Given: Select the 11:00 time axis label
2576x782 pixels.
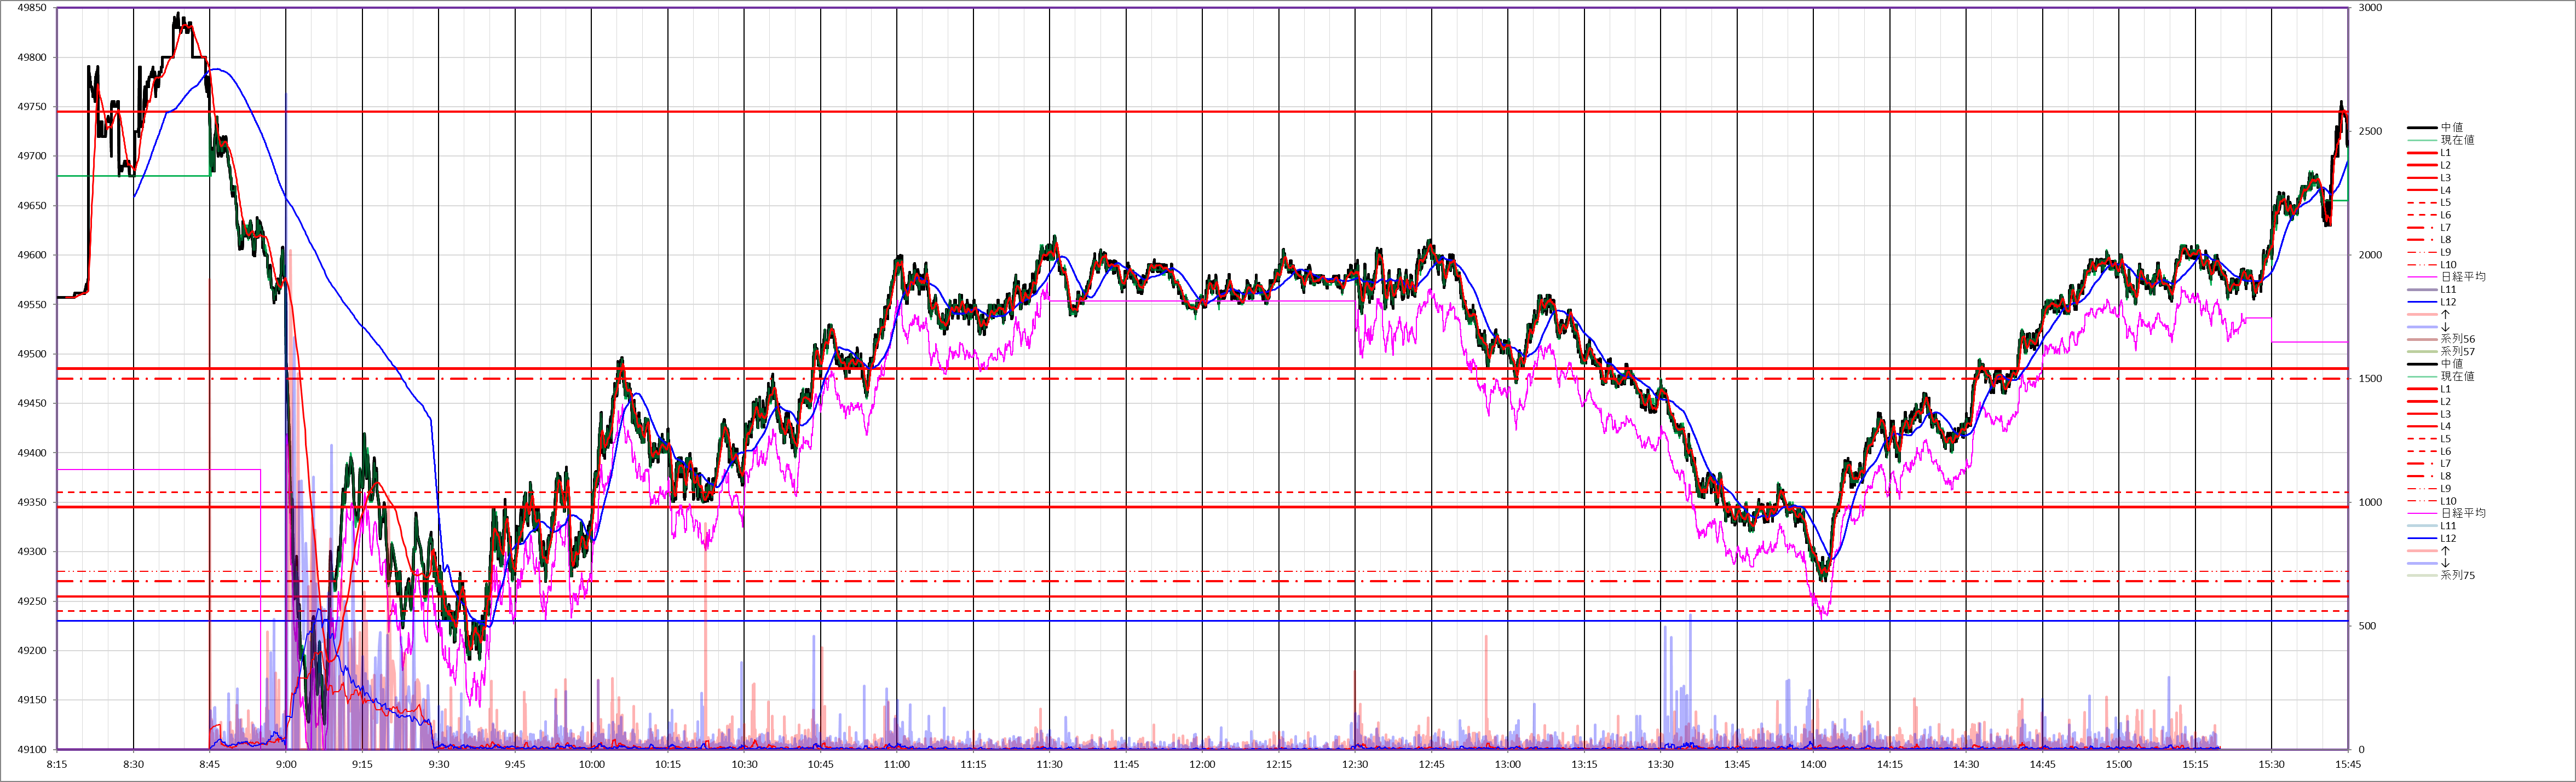Looking at the screenshot, I should point(897,765).
